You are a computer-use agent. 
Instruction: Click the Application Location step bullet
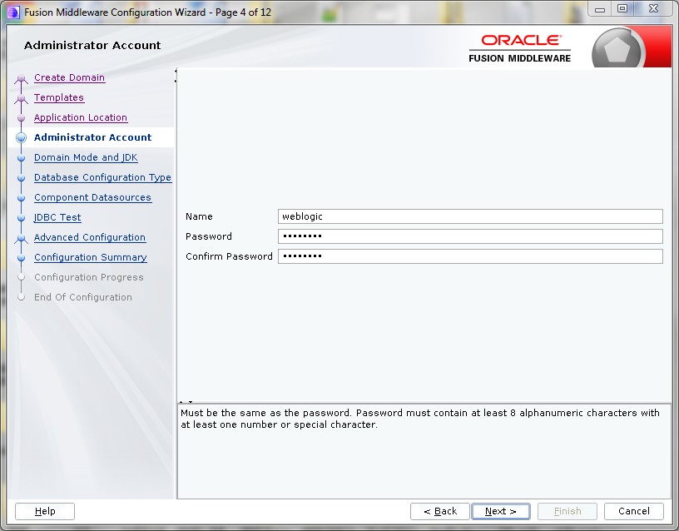[x=22, y=118]
